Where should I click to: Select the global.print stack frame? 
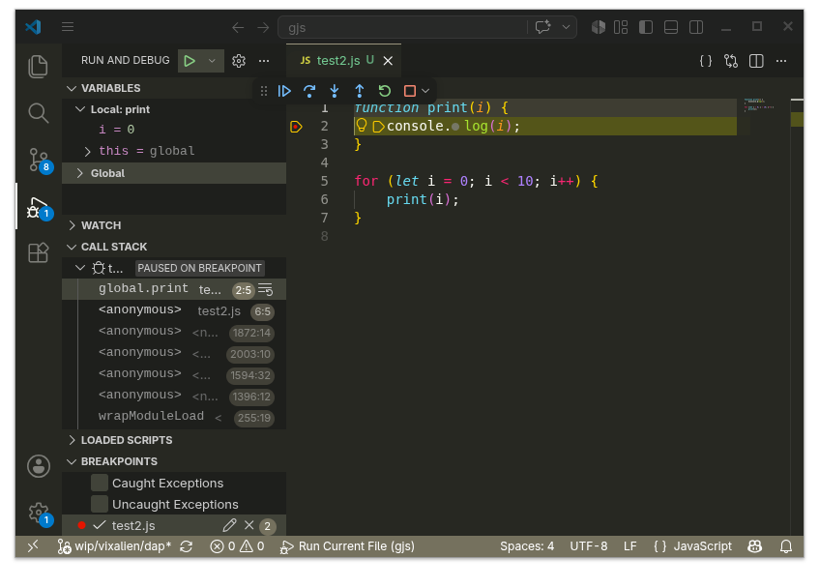tap(174, 289)
